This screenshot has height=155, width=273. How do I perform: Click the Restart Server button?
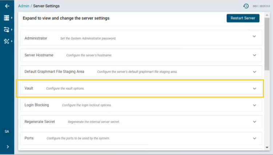tap(243, 18)
